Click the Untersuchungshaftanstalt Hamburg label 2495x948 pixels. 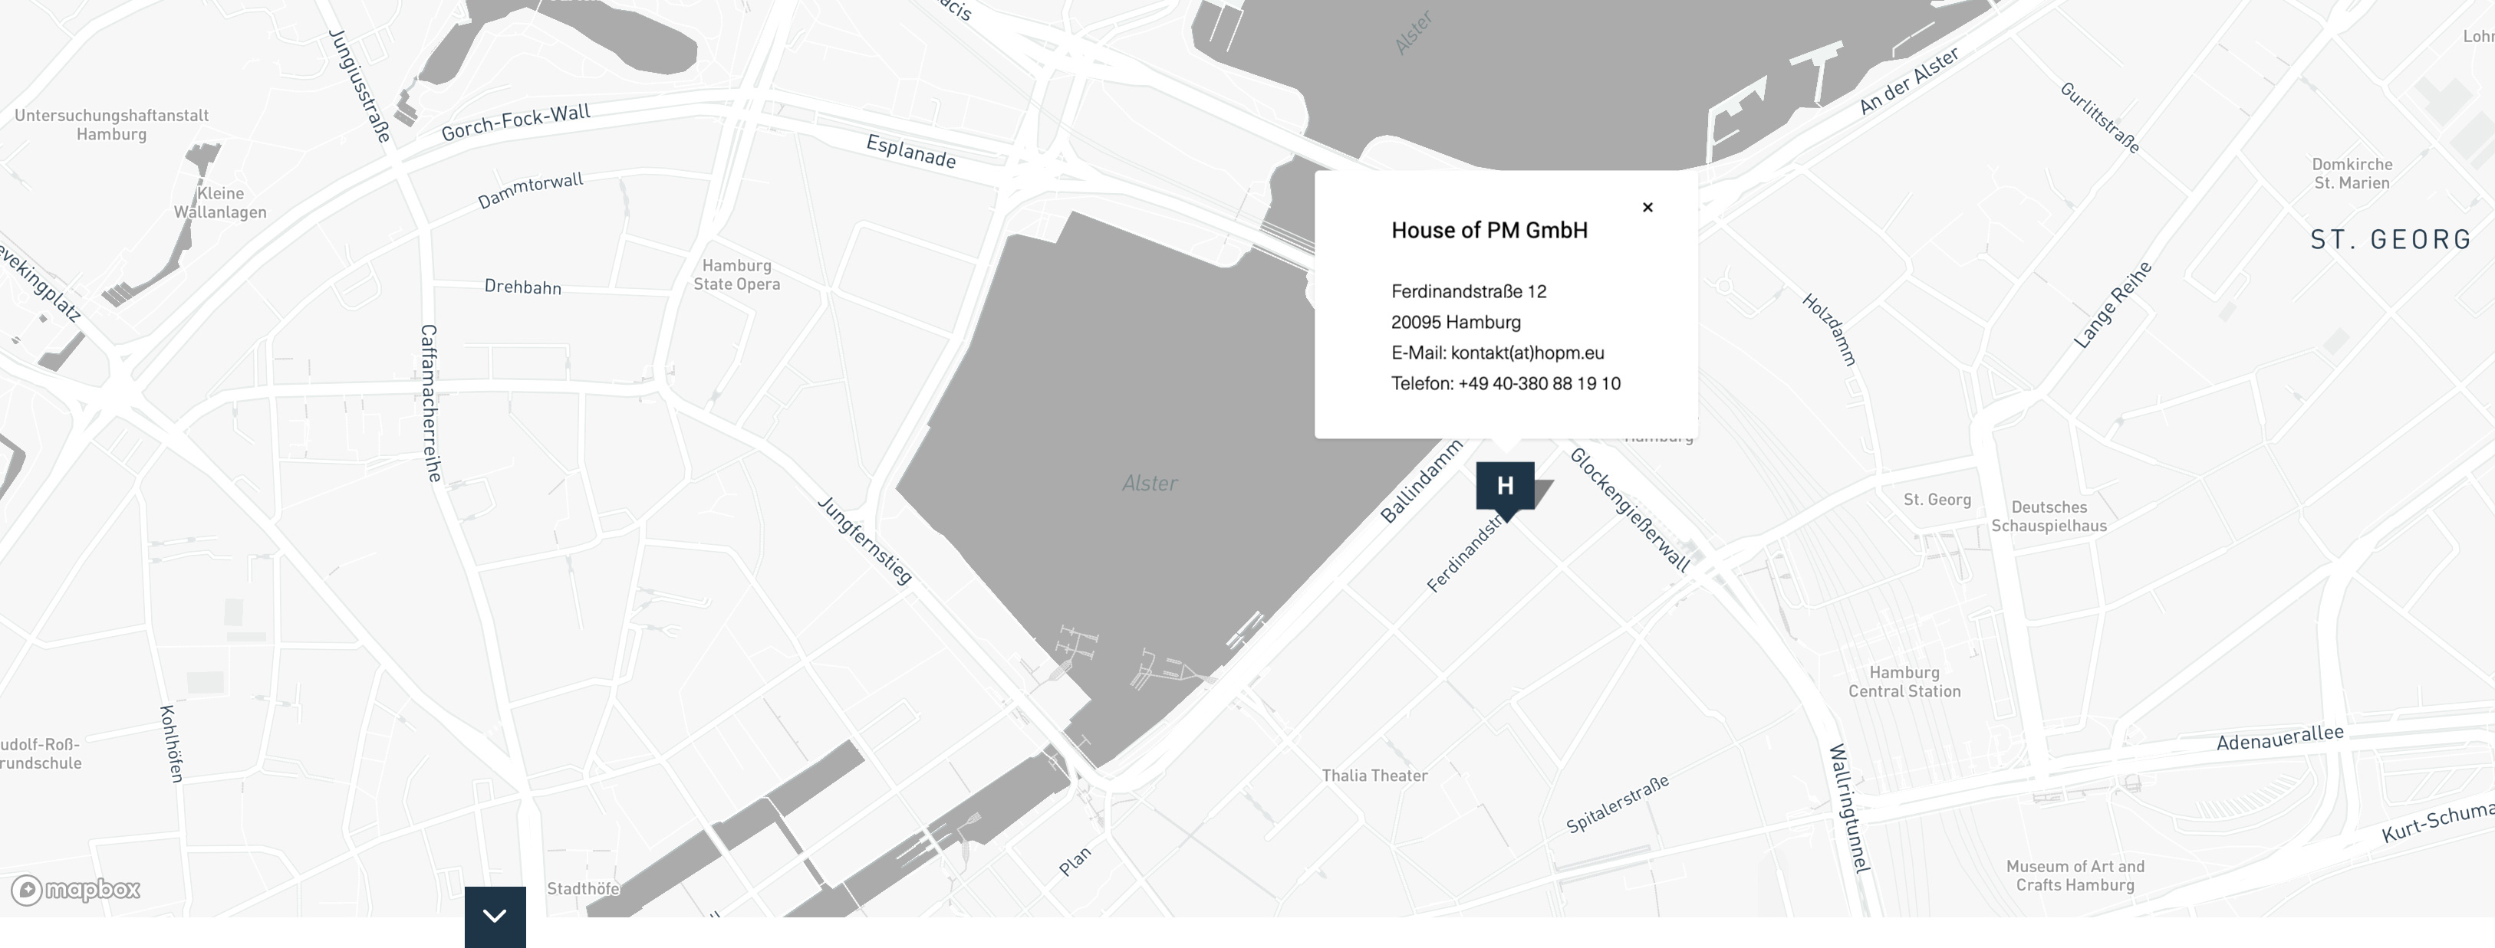point(111,125)
